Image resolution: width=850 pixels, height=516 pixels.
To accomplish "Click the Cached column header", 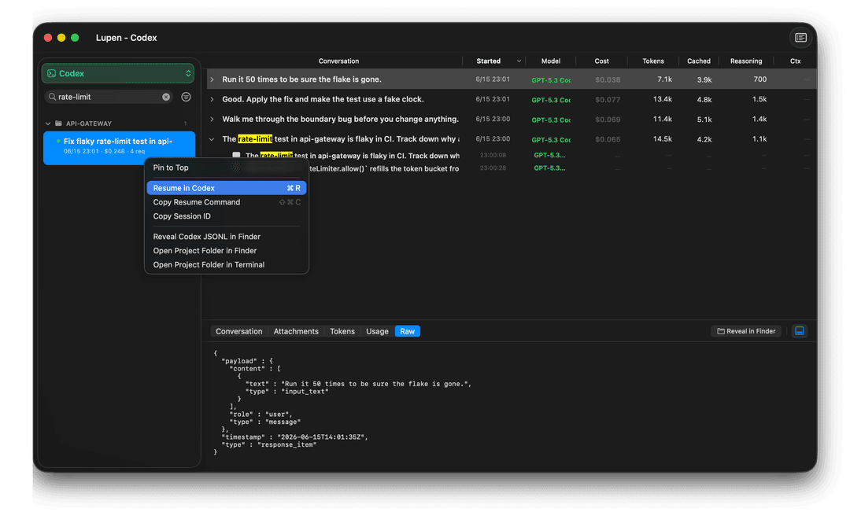I will point(699,61).
